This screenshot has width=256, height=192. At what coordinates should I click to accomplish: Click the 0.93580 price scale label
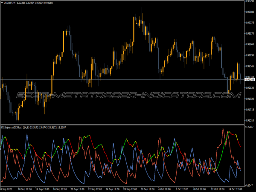click(x=250, y=12)
